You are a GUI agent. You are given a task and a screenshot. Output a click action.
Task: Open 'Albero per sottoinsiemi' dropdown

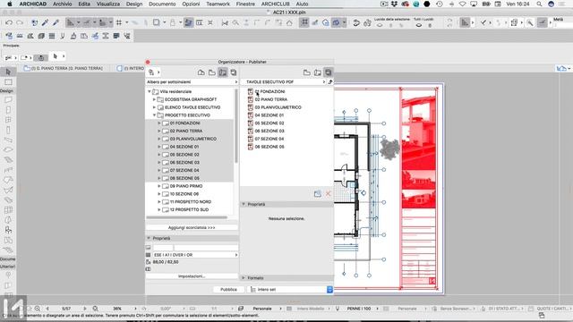tap(192, 81)
